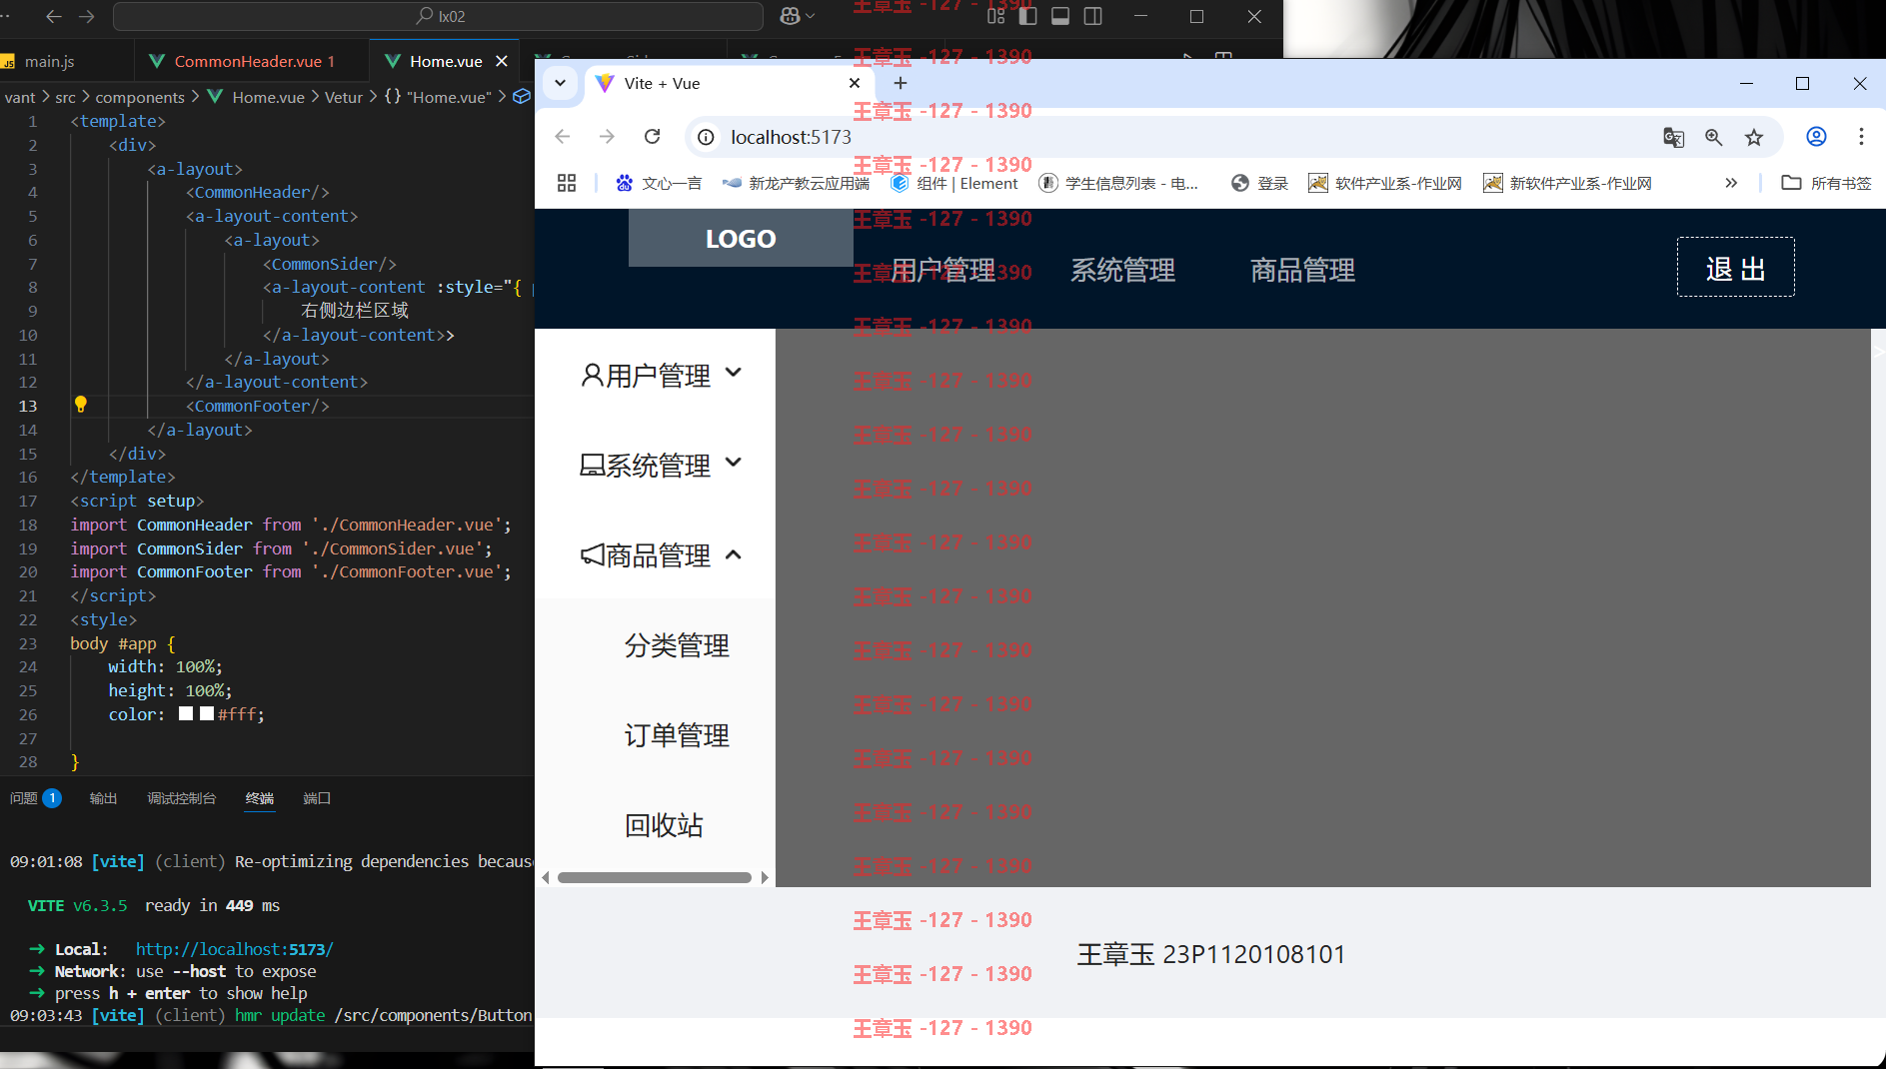The height and width of the screenshot is (1069, 1886).
Task: Select the 分类管理 submenu item
Action: [x=677, y=645]
